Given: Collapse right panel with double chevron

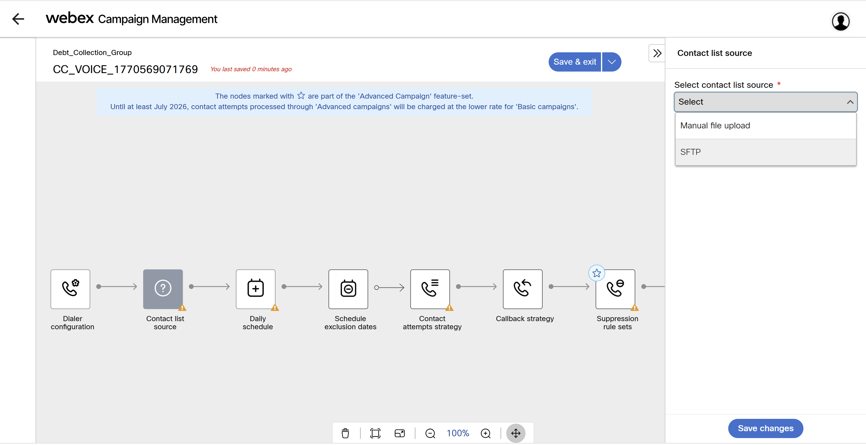Looking at the screenshot, I should point(657,53).
